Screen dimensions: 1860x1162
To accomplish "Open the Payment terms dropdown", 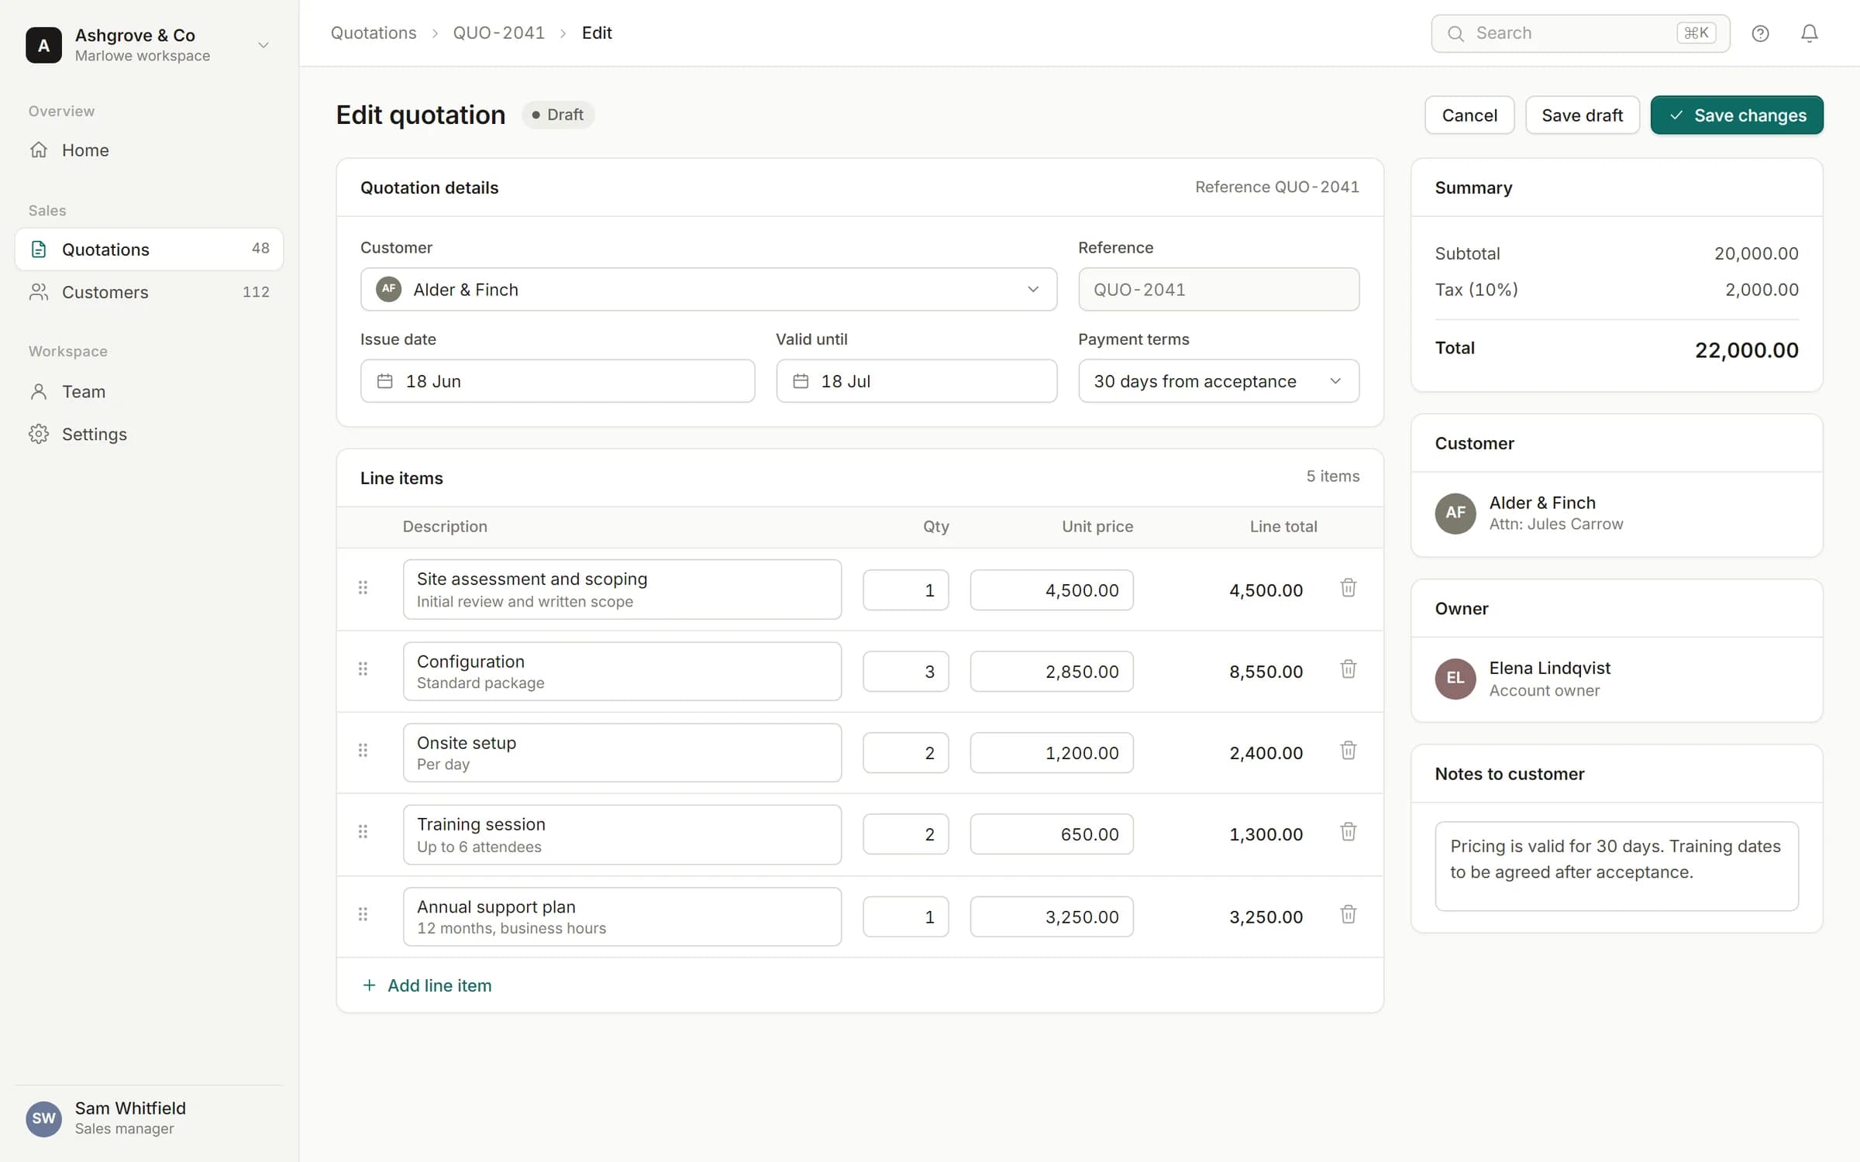I will (1218, 381).
